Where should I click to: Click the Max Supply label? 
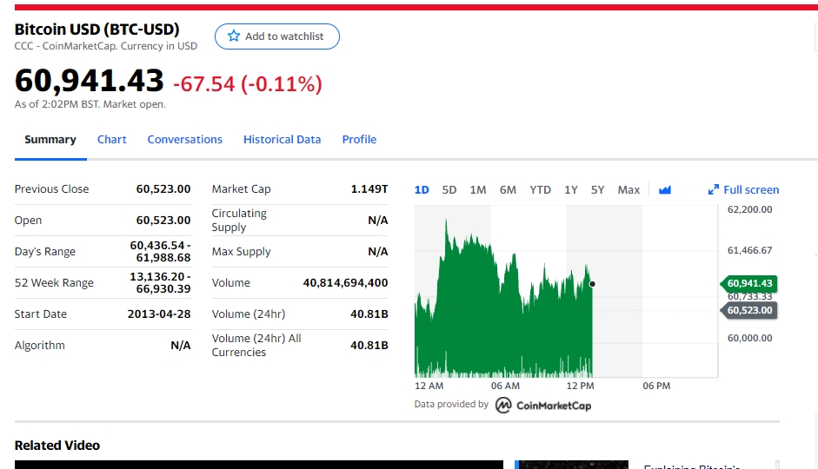click(241, 251)
